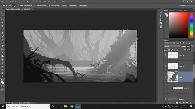195x109 pixels.
Task: Select the Move tool
Action: (2, 13)
